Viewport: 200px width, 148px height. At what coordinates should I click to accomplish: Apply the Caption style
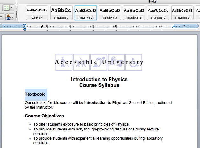click(x=37, y=13)
